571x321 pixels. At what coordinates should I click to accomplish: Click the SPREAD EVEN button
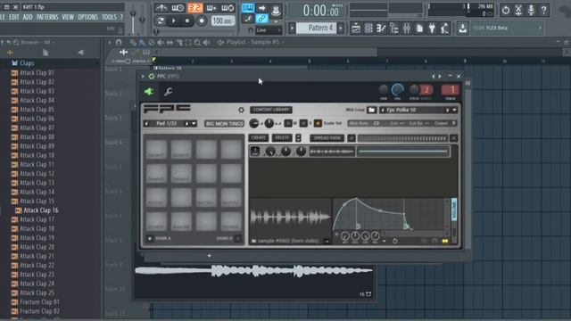[x=327, y=138]
